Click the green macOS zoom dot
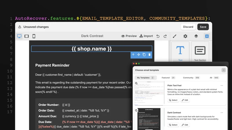 tap(139, 64)
